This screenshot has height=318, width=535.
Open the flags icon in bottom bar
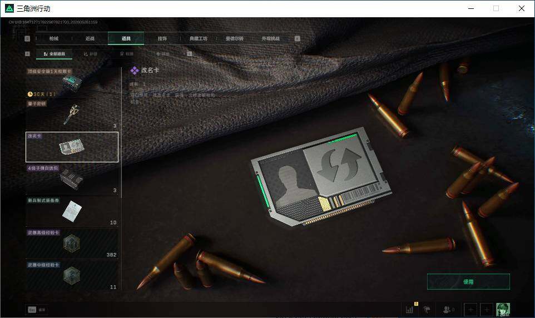(x=427, y=310)
